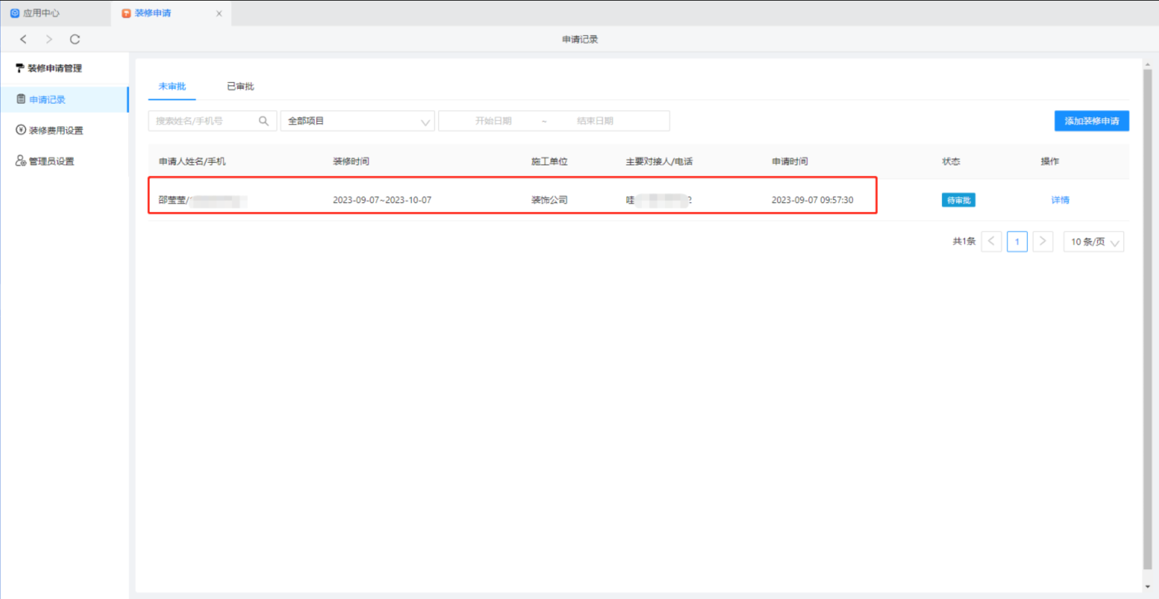Click the search magnifier icon

[x=263, y=121]
